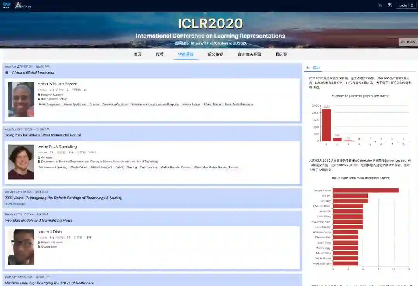Click the Traffic Congestion tag
The height and width of the screenshot is (286, 418).
(x=49, y=105)
